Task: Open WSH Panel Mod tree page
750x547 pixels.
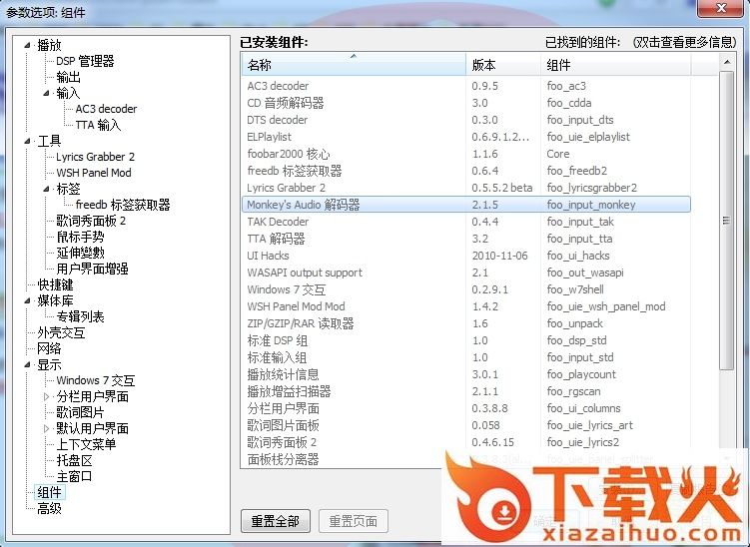Action: 94,173
